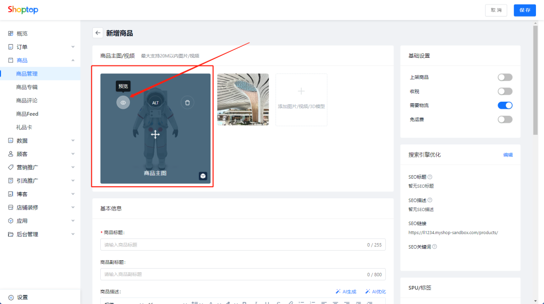Turn off the 需要物流 switch
The width and height of the screenshot is (544, 304).
pos(505,105)
